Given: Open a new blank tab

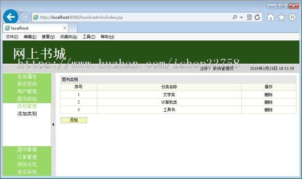Looking at the screenshot, I should pyautogui.click(x=73, y=28).
